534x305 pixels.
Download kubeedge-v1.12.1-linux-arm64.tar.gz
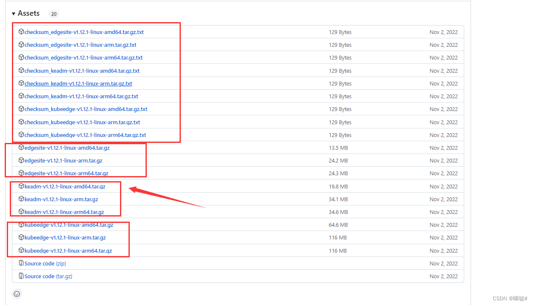68,251
